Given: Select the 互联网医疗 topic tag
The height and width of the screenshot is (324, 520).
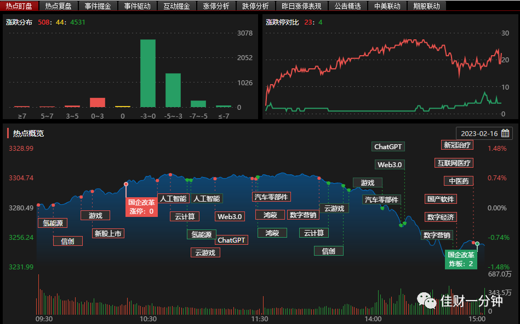Looking at the screenshot, I should click(454, 163).
